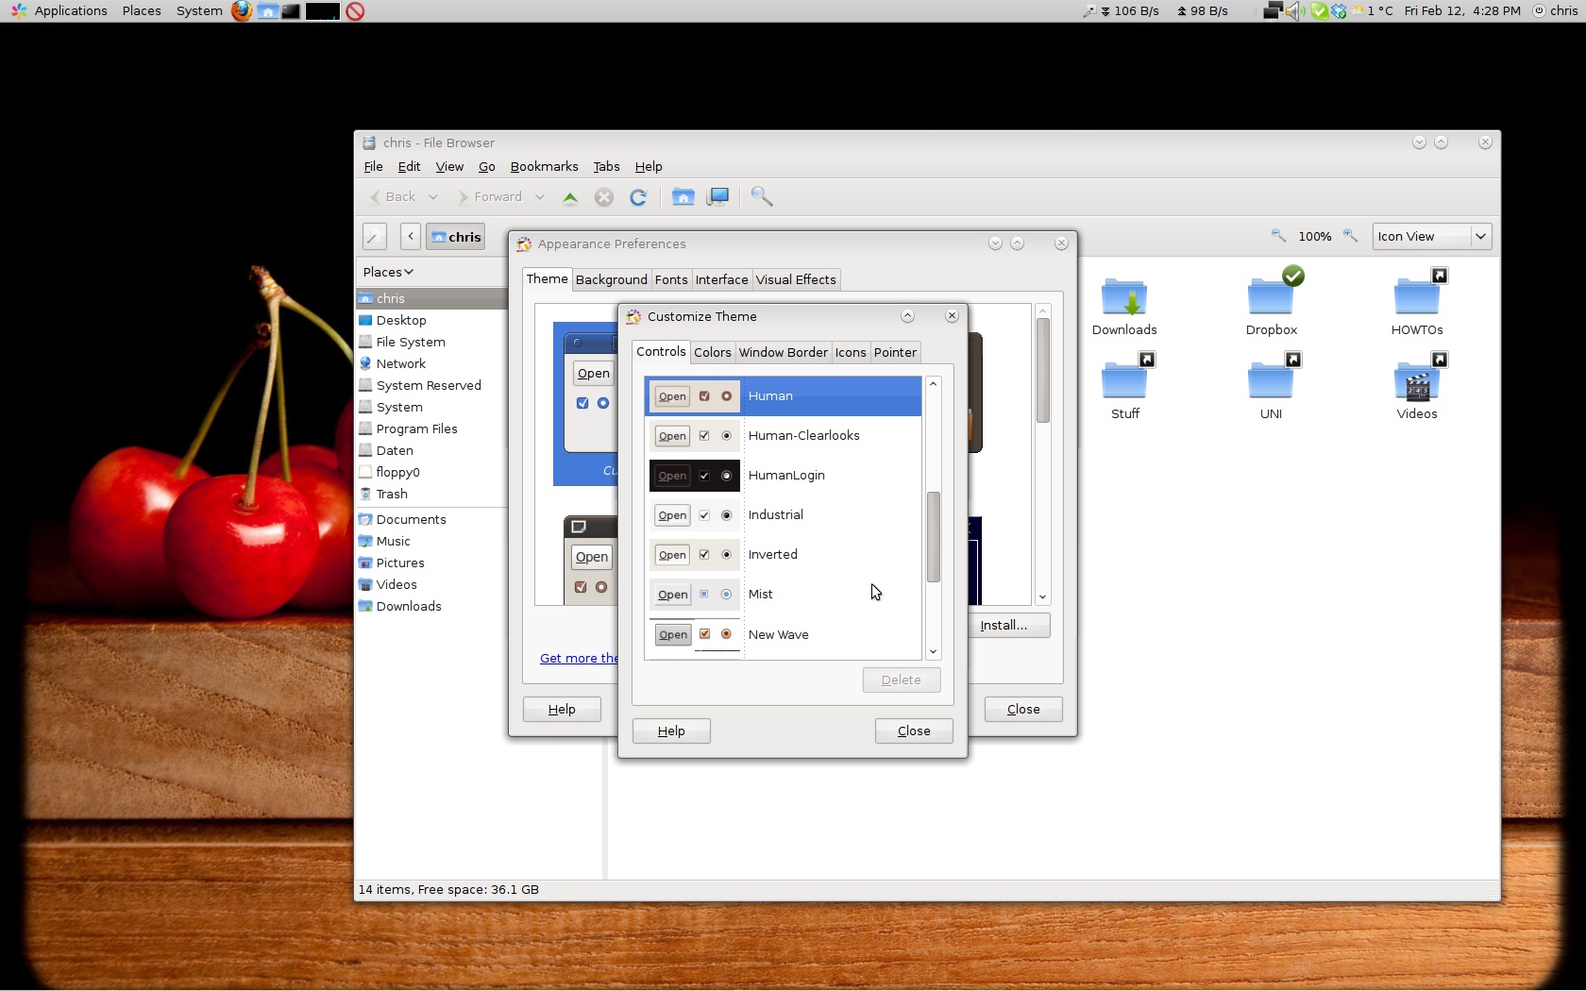The height and width of the screenshot is (991, 1586).
Task: Click the zoom out magnifier icon
Action: (x=1278, y=236)
